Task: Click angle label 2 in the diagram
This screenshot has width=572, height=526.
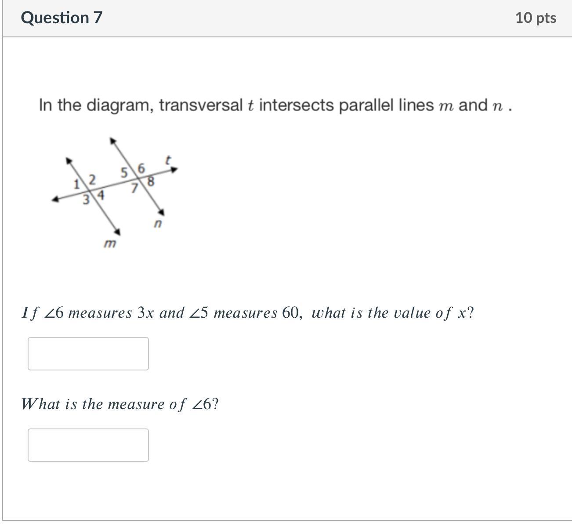Action: tap(92, 179)
